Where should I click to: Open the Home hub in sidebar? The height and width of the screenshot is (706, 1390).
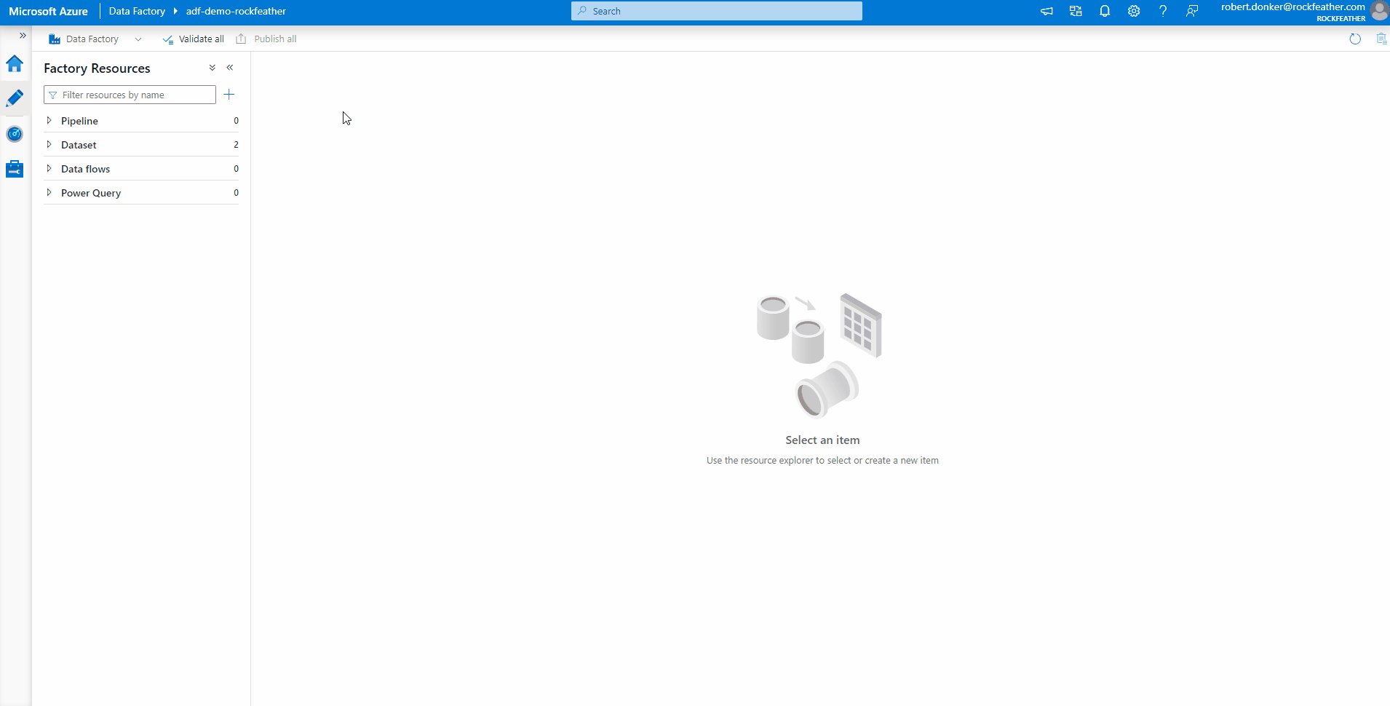[15, 64]
